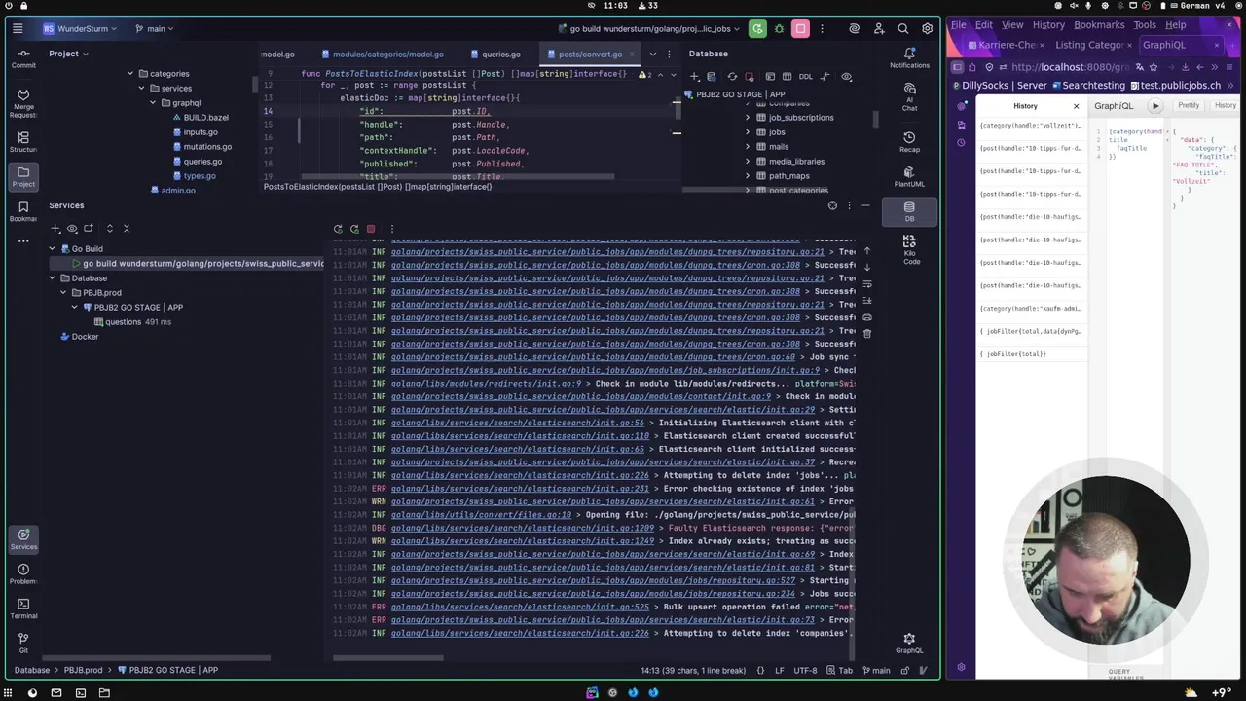The height and width of the screenshot is (701, 1246).
Task: Toggle the Firefox sidebar button
Action: point(957,67)
